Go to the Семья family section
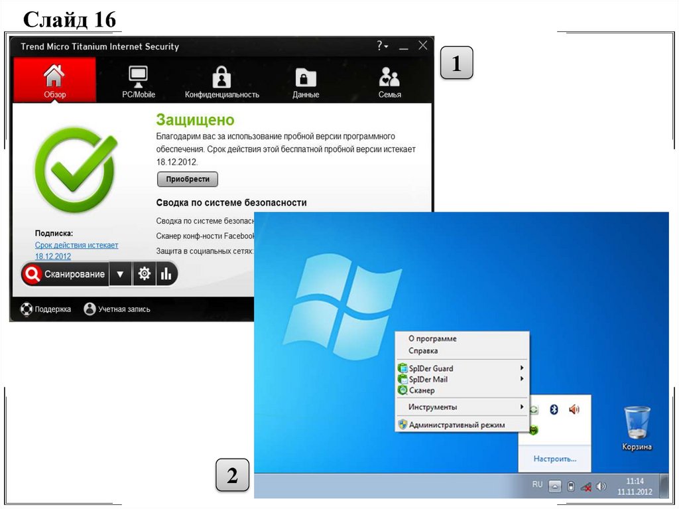This screenshot has width=679, height=509. (389, 80)
